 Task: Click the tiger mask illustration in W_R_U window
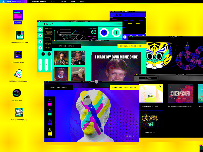pyautogui.click(x=159, y=55)
